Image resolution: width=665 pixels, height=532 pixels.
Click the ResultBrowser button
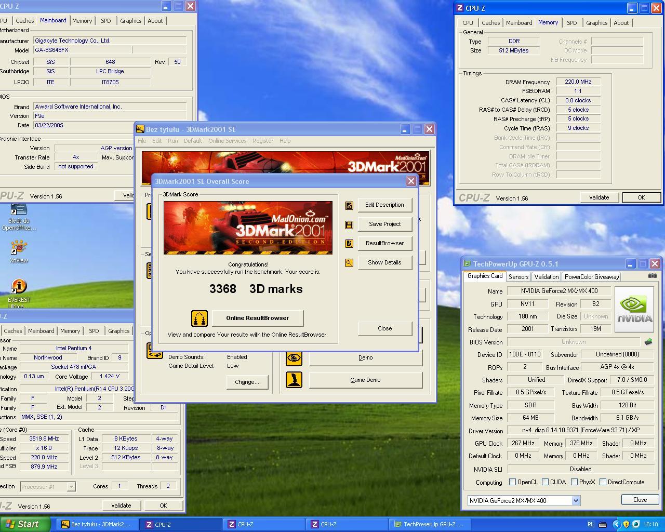click(x=384, y=243)
